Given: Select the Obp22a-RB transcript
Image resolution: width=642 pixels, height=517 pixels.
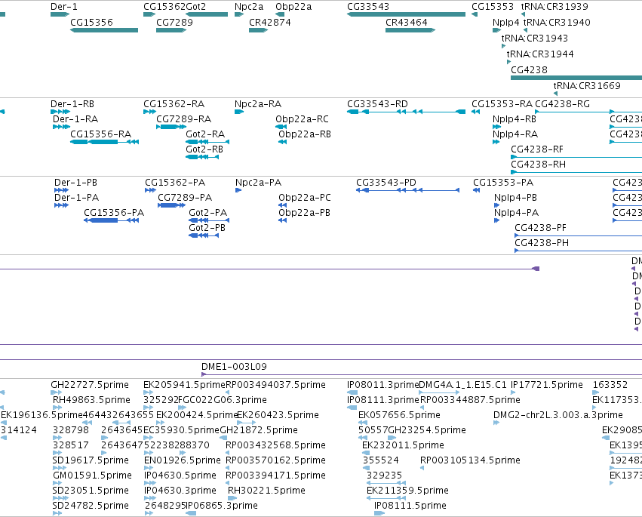Looking at the screenshot, I should pyautogui.click(x=282, y=142).
